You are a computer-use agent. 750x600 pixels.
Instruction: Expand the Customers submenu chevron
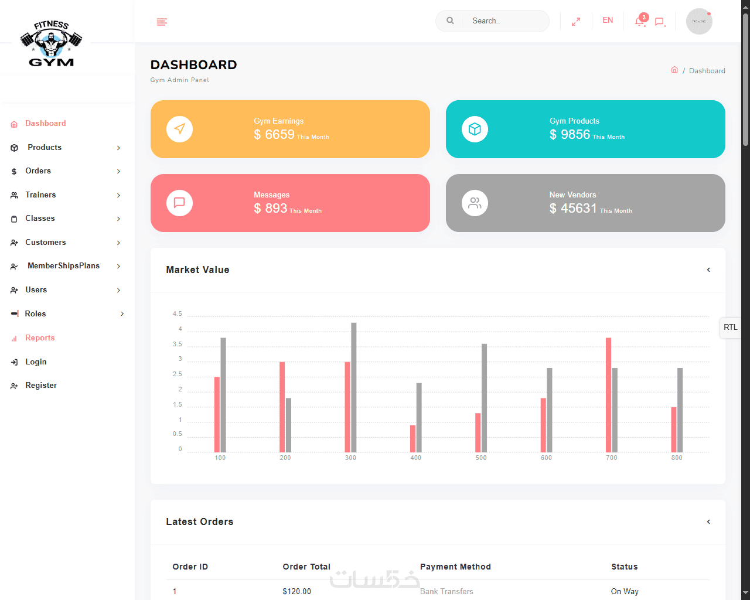118,243
